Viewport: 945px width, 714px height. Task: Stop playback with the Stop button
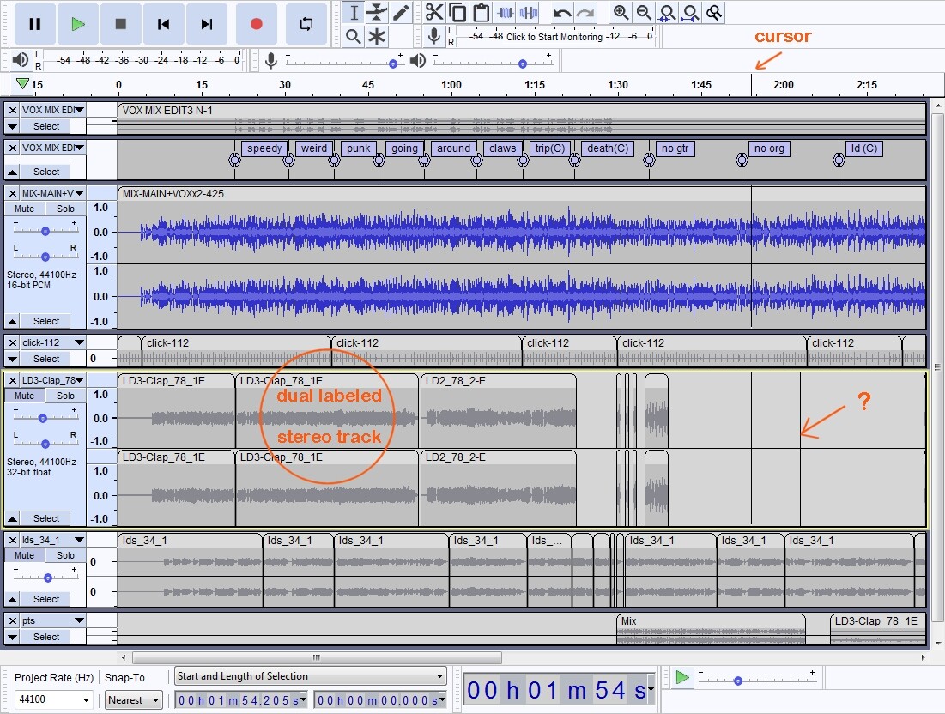pos(120,24)
